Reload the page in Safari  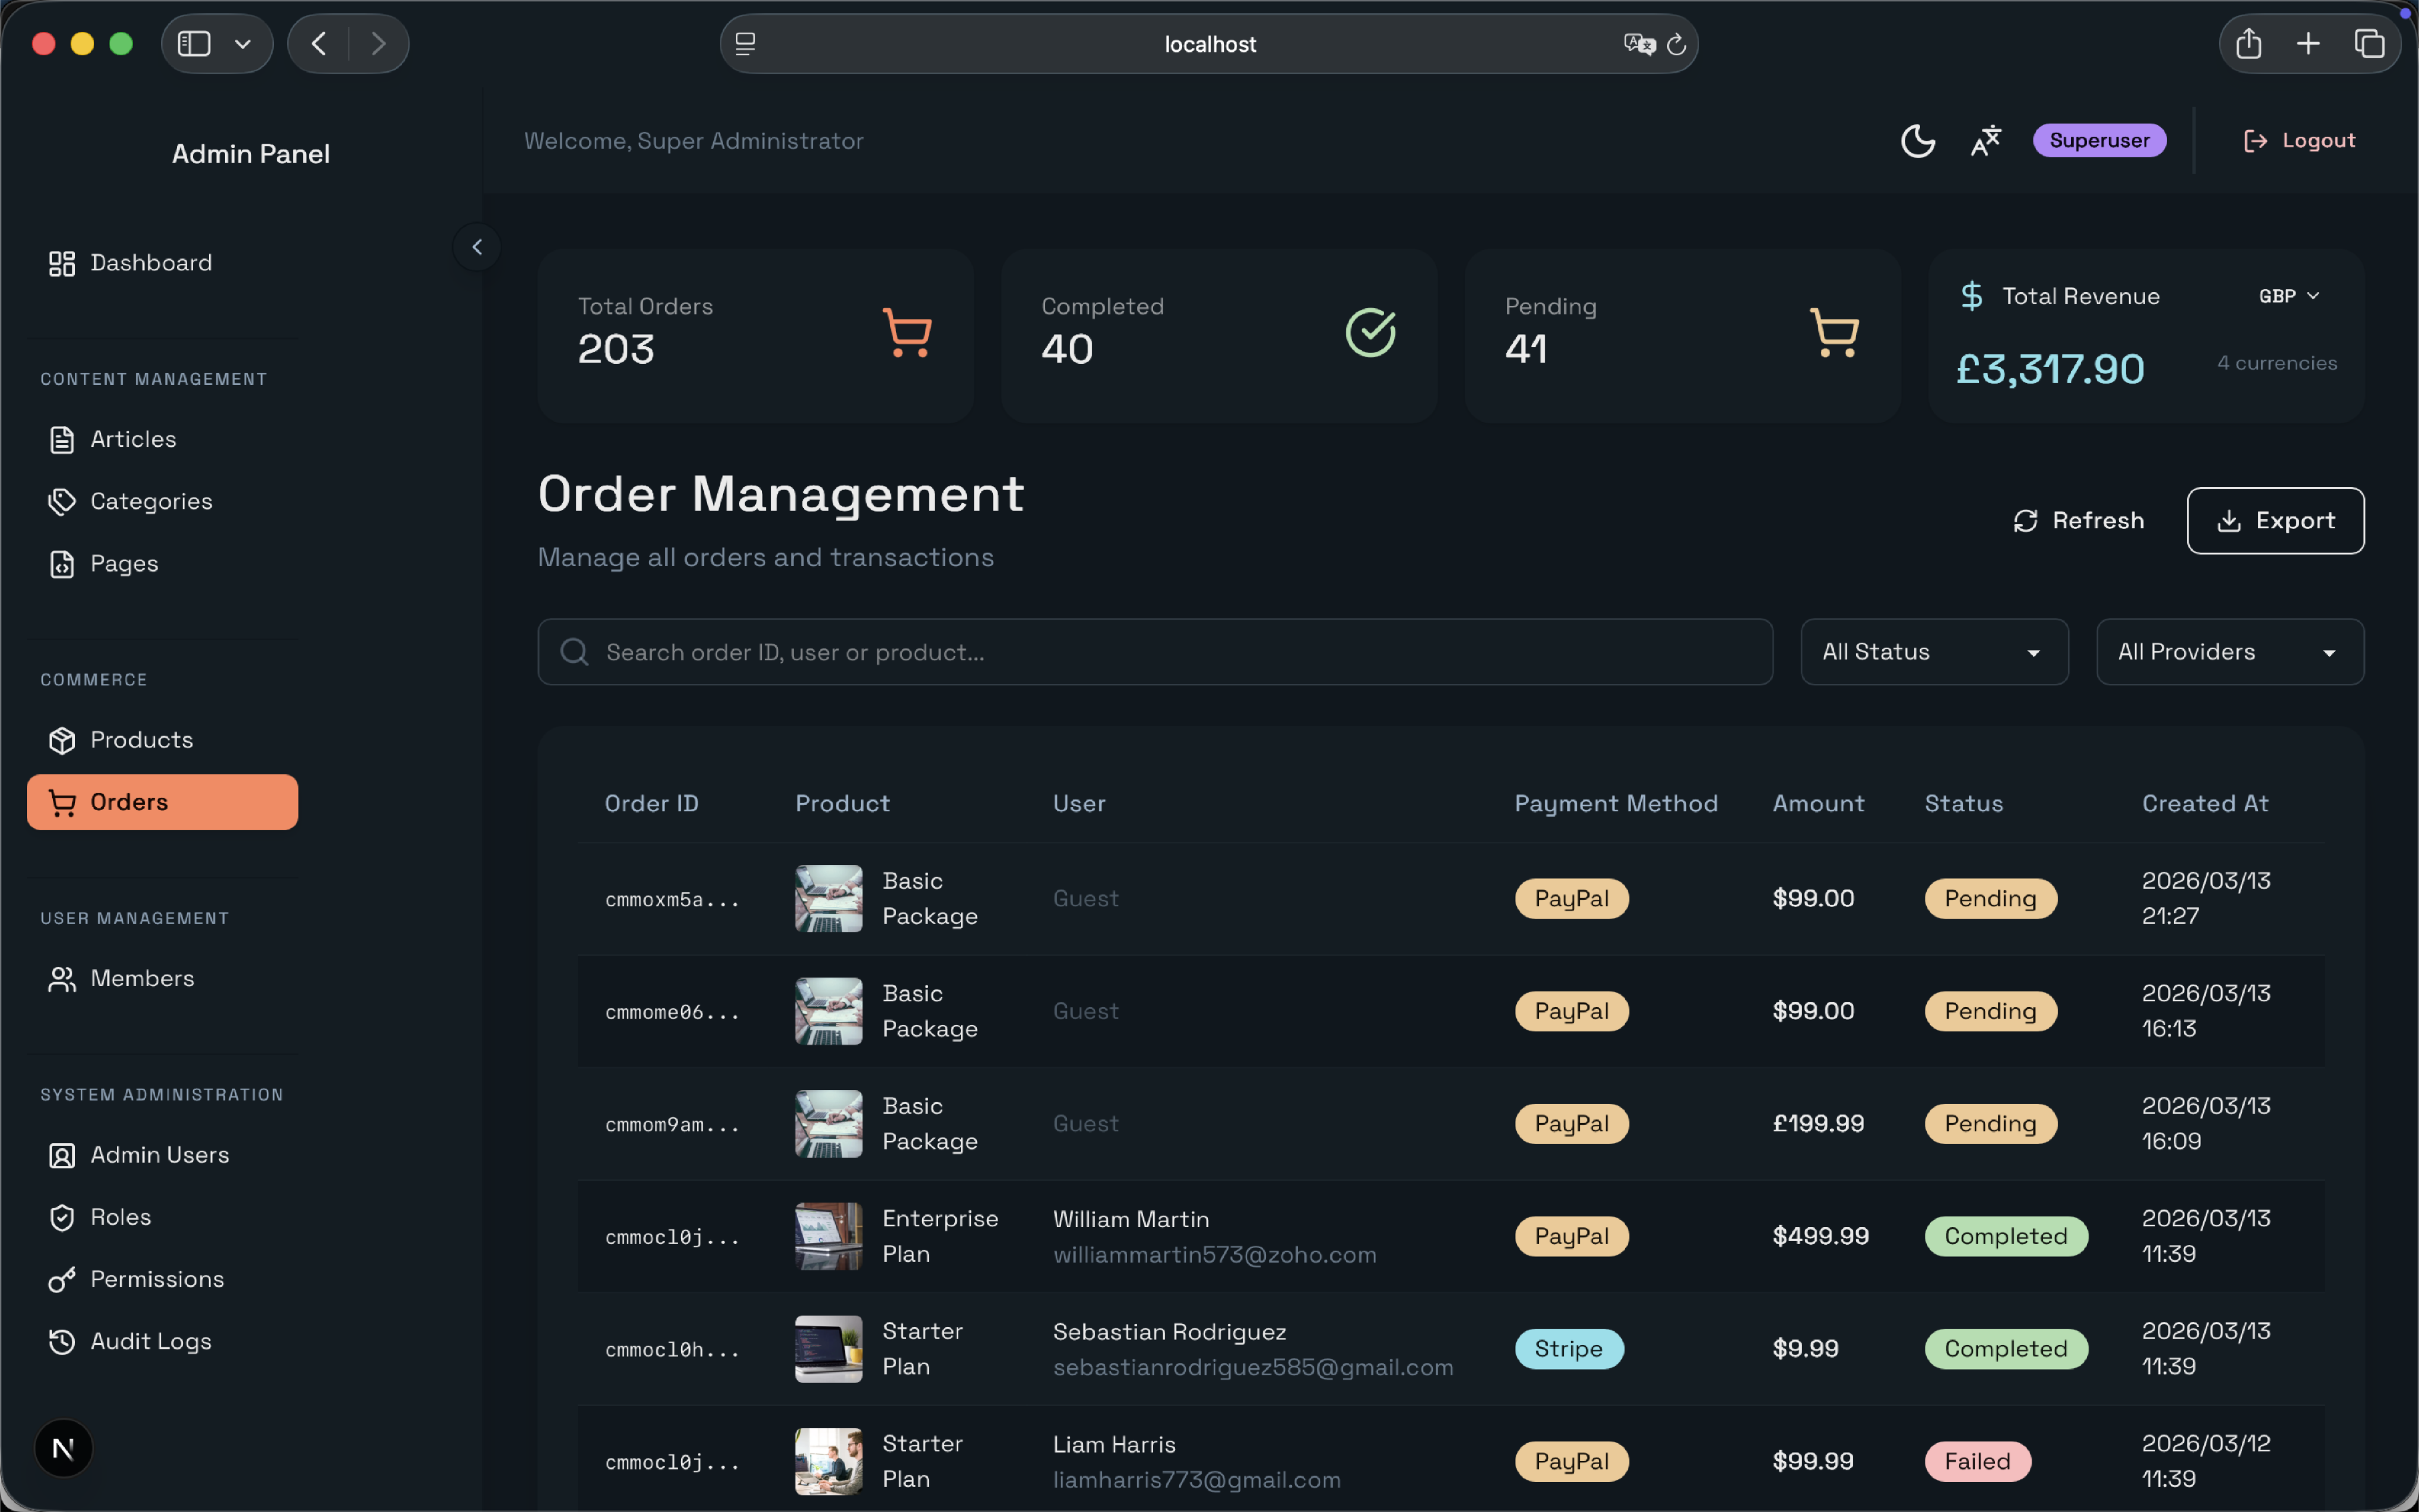point(1677,45)
